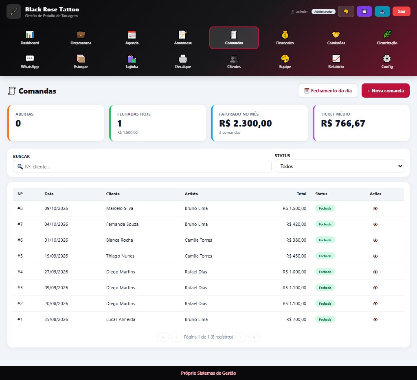This screenshot has height=380, width=417.
Task: Open the Anamnese form section
Action: 183,38
